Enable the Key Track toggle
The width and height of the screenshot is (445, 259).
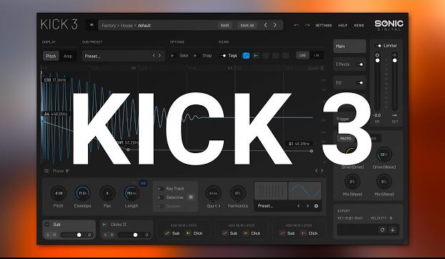pyautogui.click(x=160, y=189)
